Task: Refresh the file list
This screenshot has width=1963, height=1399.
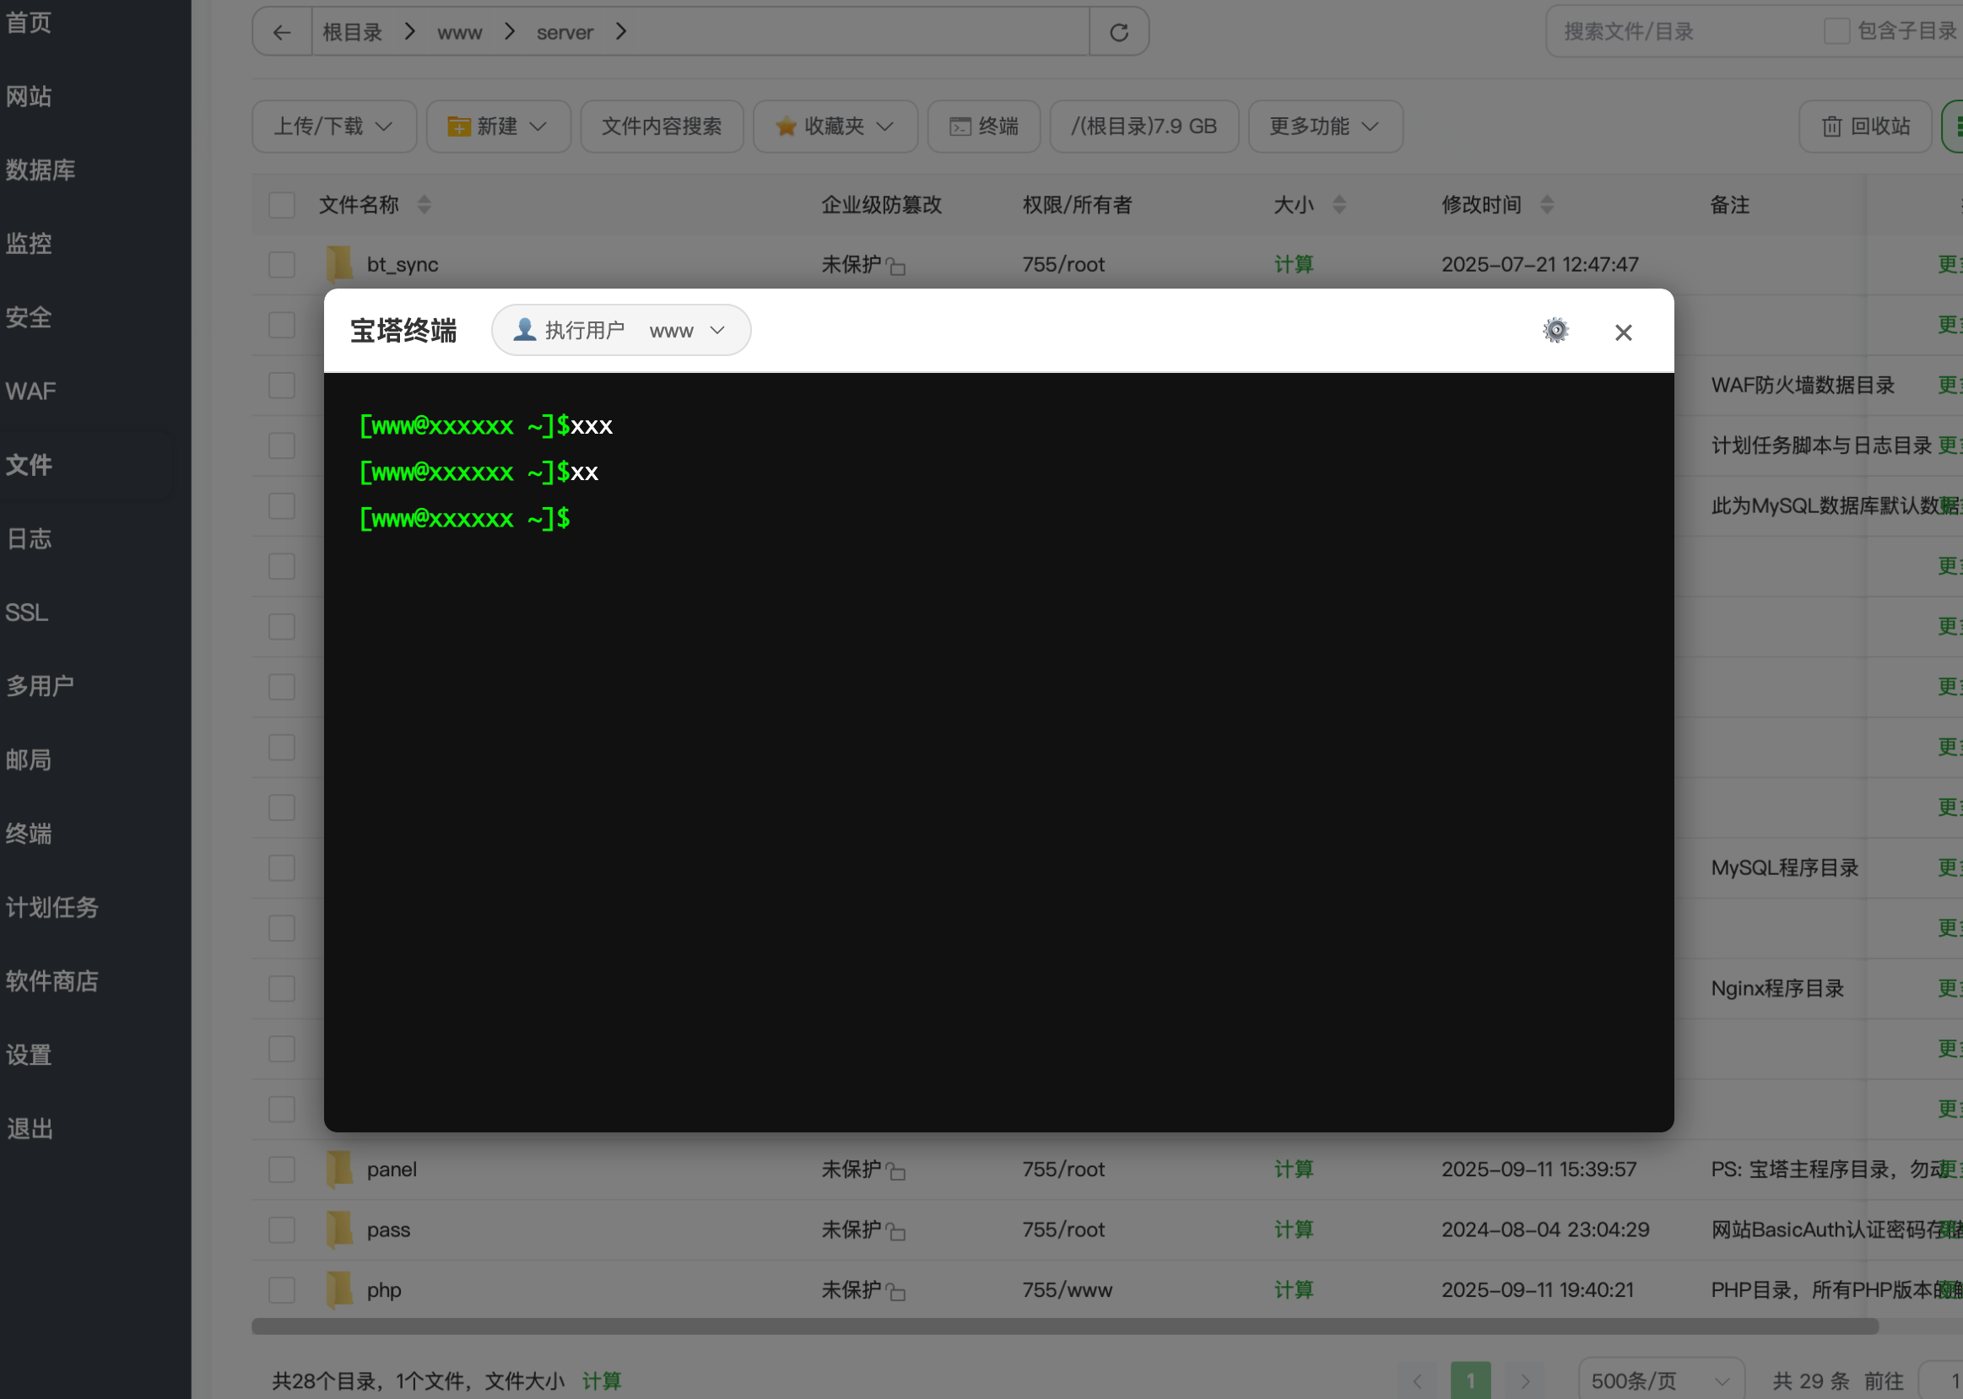Action: (x=1119, y=33)
